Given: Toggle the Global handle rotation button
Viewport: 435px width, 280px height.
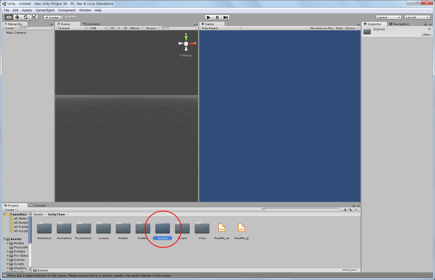Looking at the screenshot, I should pos(69,18).
